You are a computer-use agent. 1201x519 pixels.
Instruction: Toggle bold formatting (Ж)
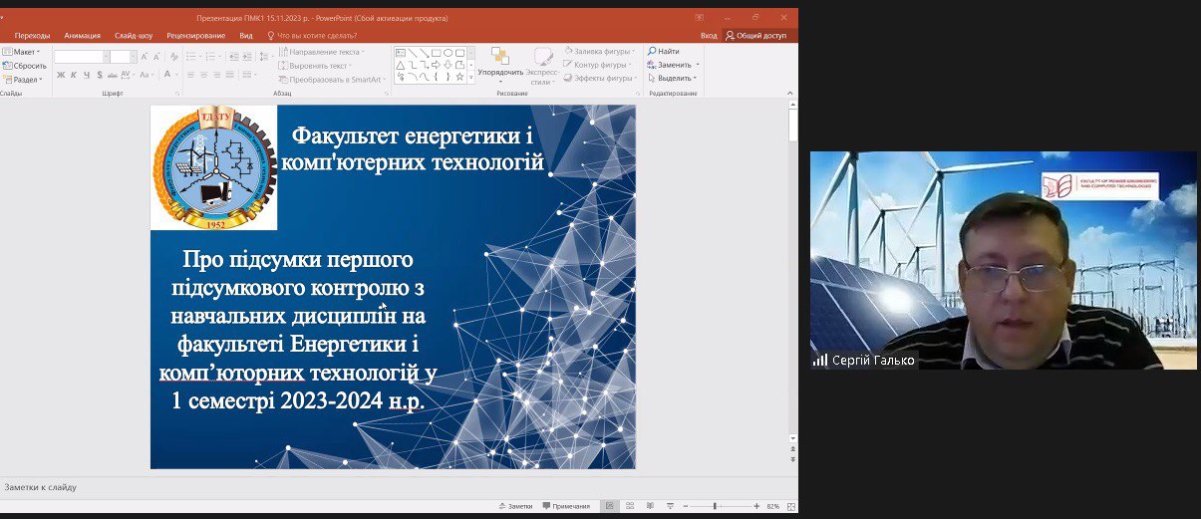click(61, 75)
